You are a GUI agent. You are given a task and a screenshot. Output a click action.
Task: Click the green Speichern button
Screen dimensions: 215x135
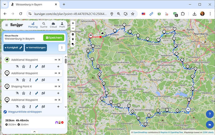click(x=54, y=38)
